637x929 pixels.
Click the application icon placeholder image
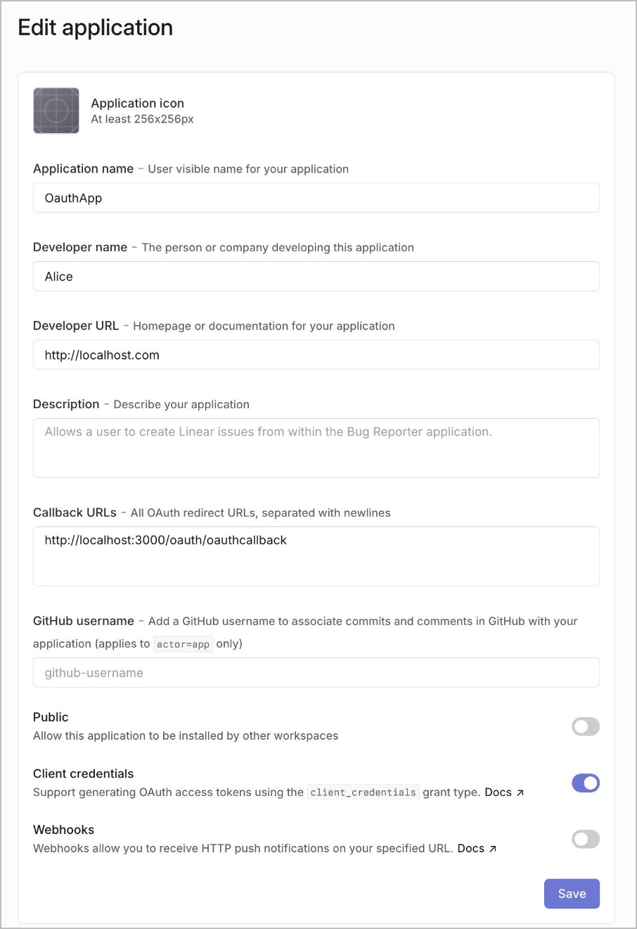pyautogui.click(x=56, y=110)
